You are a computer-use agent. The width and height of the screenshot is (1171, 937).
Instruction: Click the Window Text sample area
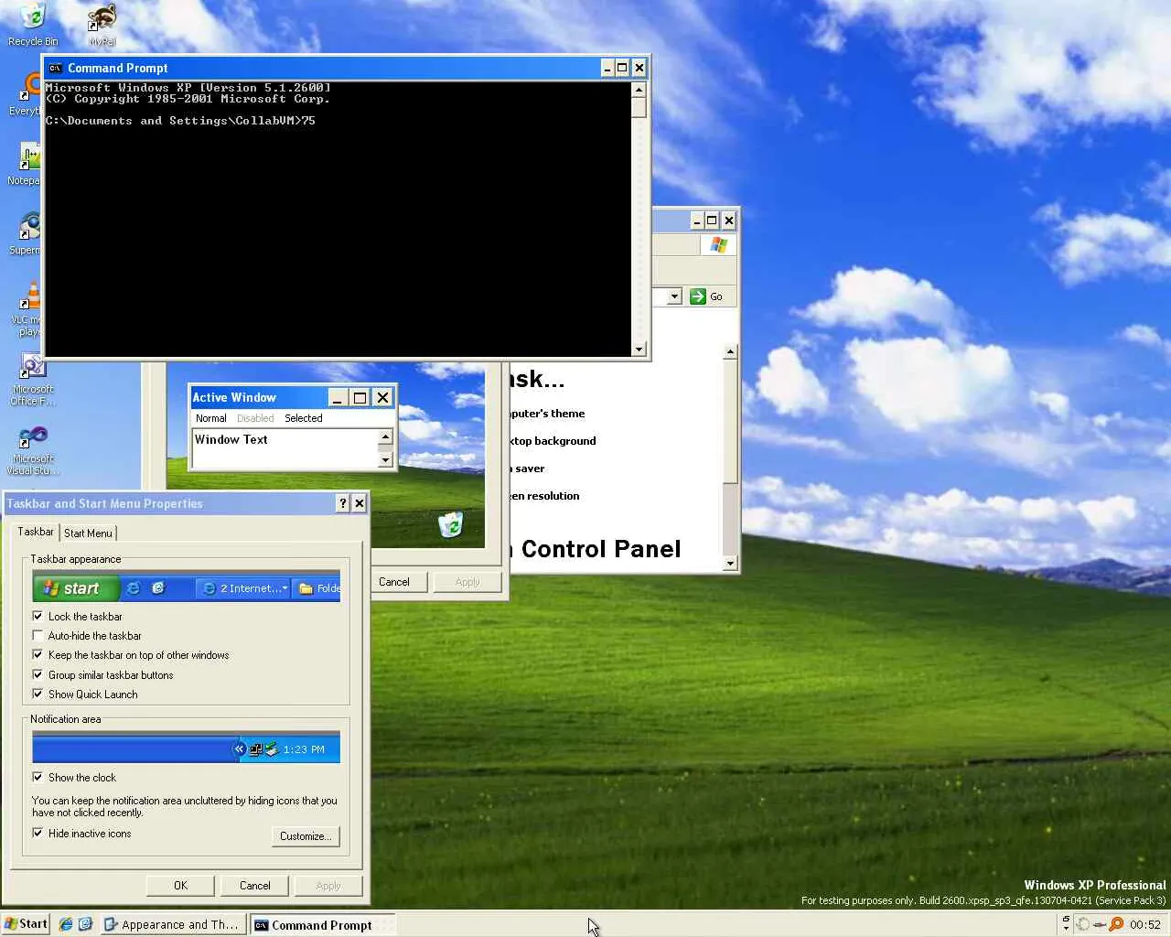(x=285, y=448)
